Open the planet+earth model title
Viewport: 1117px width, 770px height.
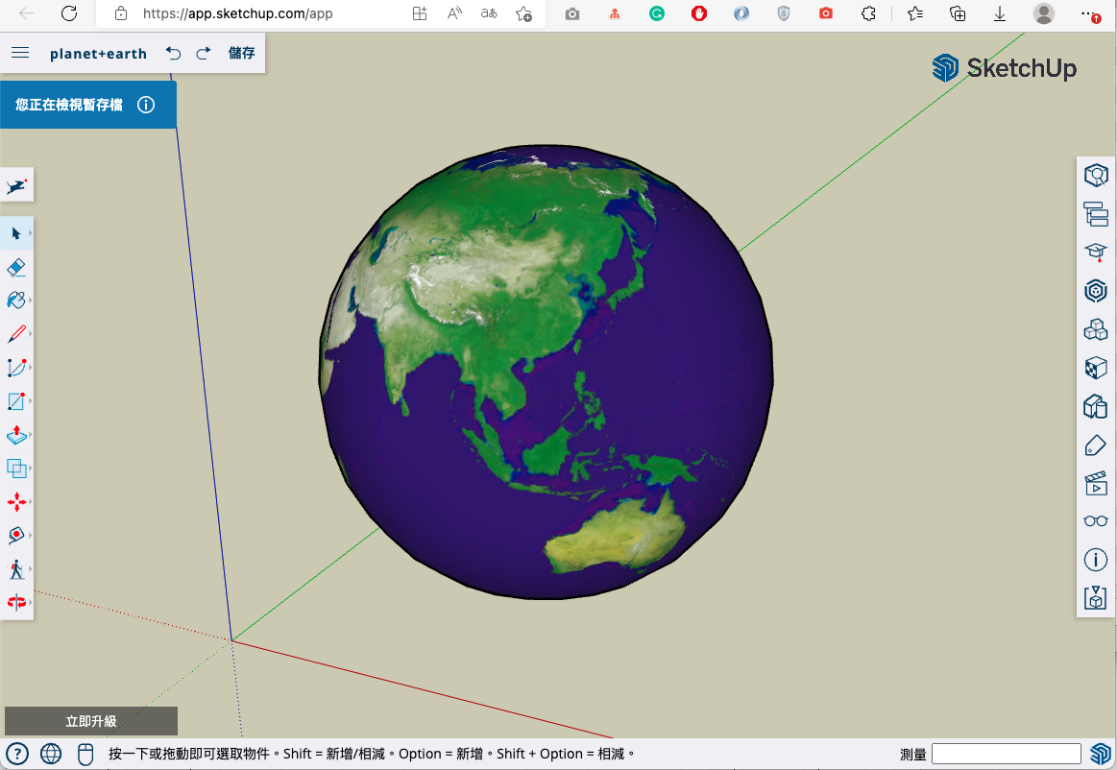(x=98, y=54)
